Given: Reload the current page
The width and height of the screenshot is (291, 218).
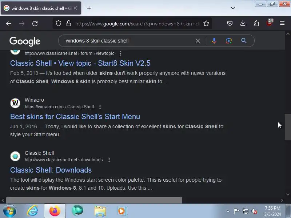Looking at the screenshot, I should pos(35,24).
